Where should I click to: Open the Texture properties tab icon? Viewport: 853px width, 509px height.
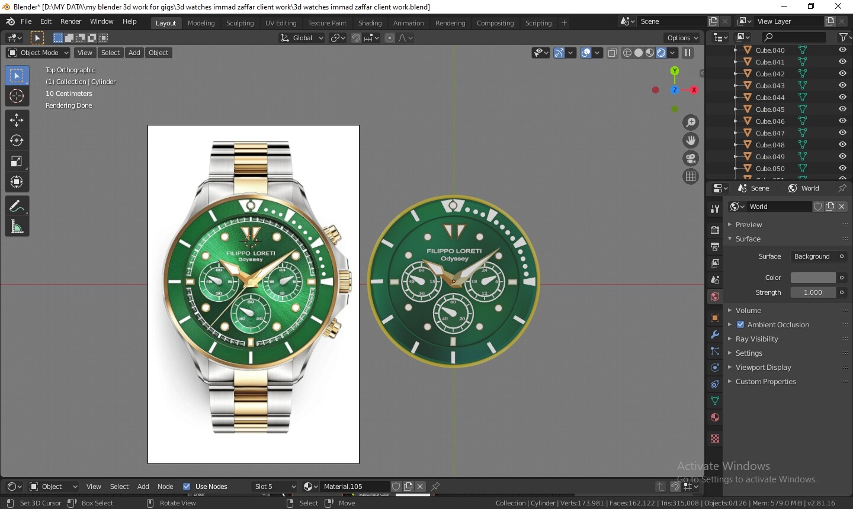point(715,439)
